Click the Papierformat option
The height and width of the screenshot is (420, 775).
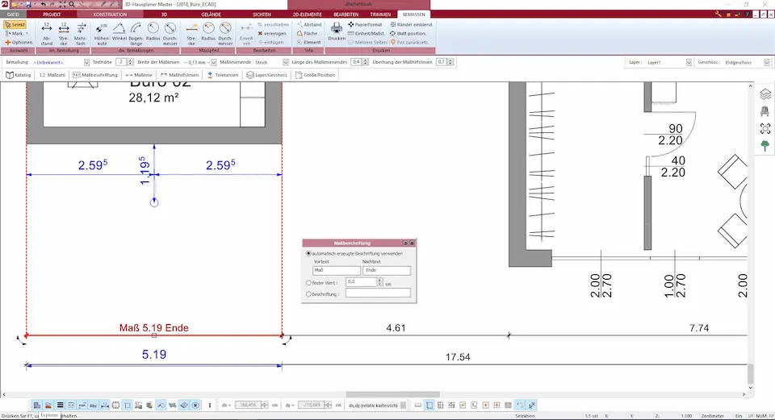[365, 25]
